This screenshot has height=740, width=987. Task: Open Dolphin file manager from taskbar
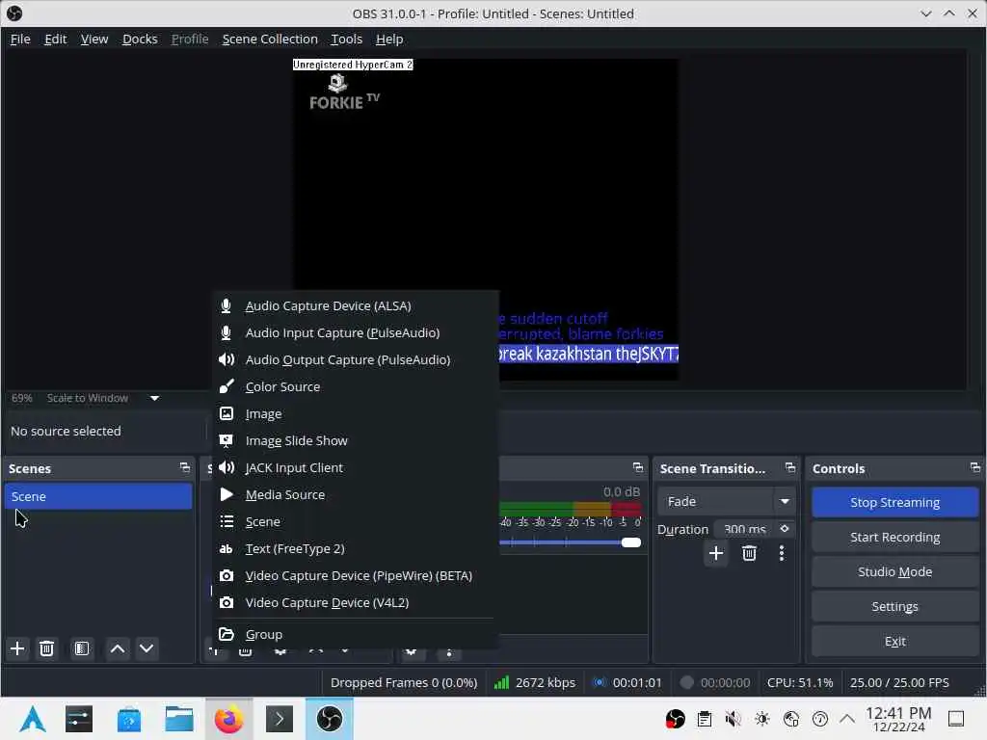pos(178,719)
